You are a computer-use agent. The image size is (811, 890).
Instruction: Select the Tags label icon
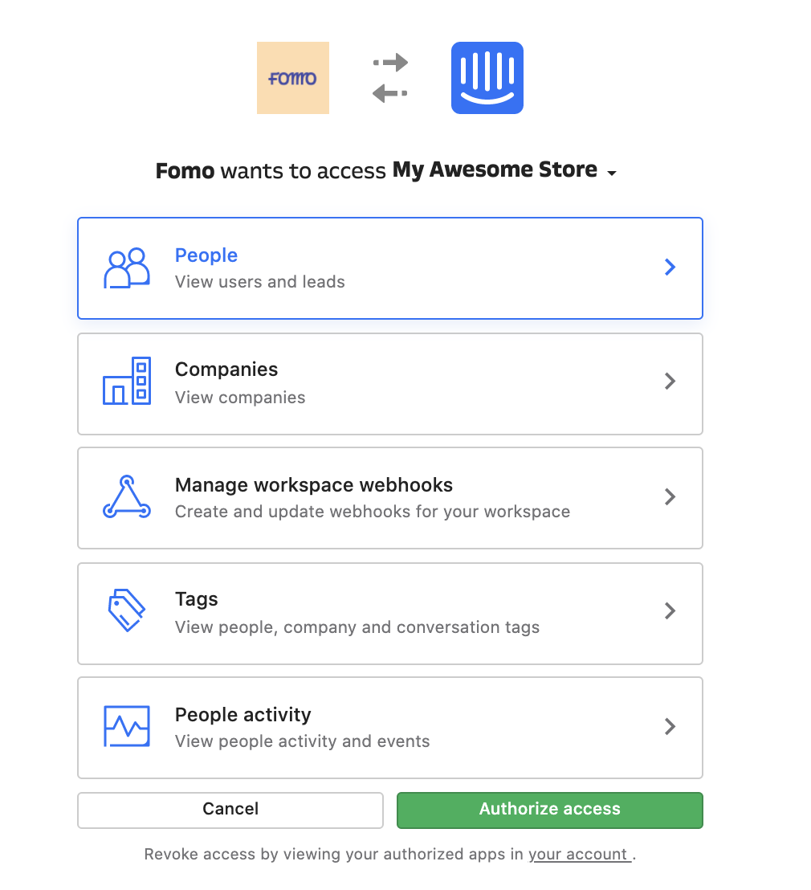(x=126, y=612)
